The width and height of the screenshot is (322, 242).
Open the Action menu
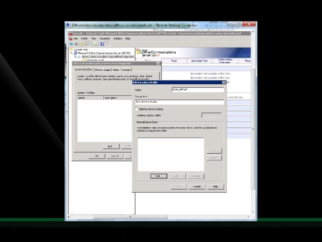point(84,39)
